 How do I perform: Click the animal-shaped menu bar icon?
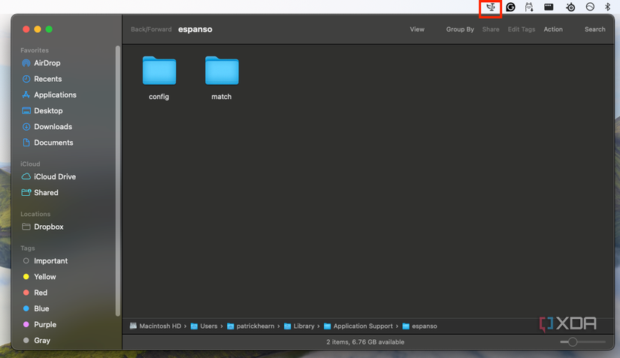click(x=529, y=7)
